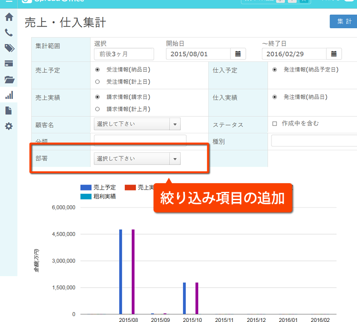Click the 2015/11 axis label
Screen dimensions: 357x322
224,320
